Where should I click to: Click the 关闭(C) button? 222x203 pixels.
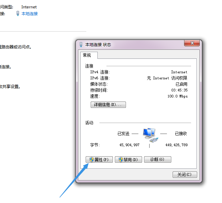[185, 175]
